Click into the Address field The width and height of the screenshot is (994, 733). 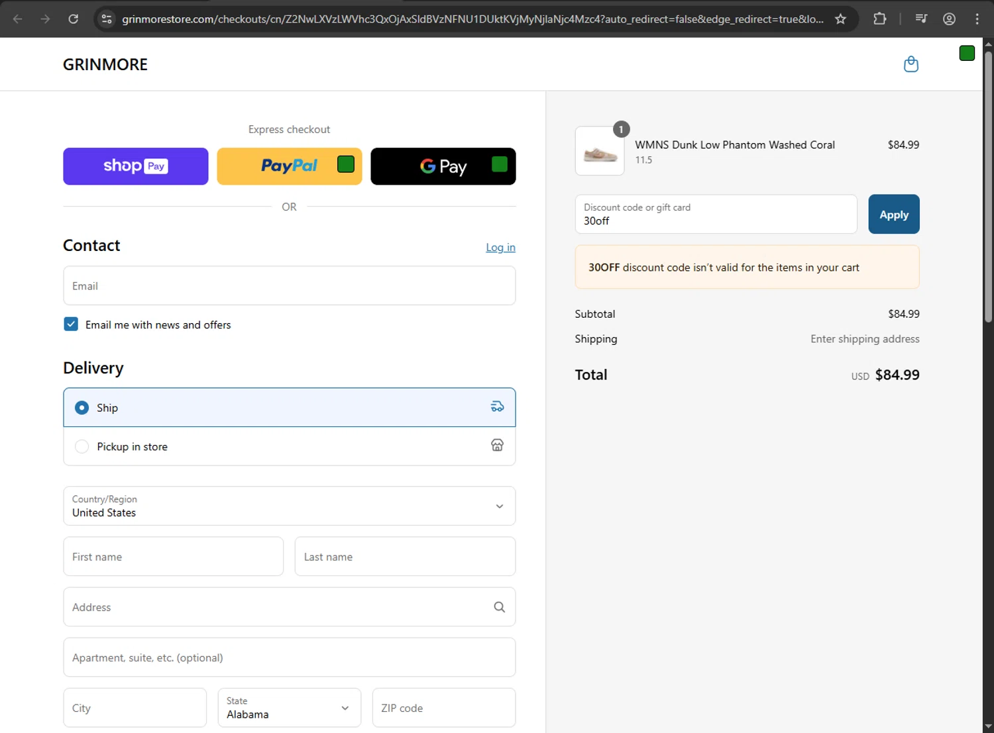(x=290, y=607)
